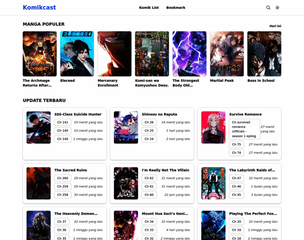Click the Eleceed title text
This screenshot has height=240, width=304.
68,80
